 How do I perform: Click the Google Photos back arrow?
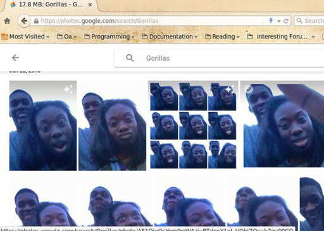15,57
